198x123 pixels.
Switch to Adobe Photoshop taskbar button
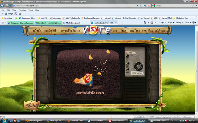pos(97,121)
